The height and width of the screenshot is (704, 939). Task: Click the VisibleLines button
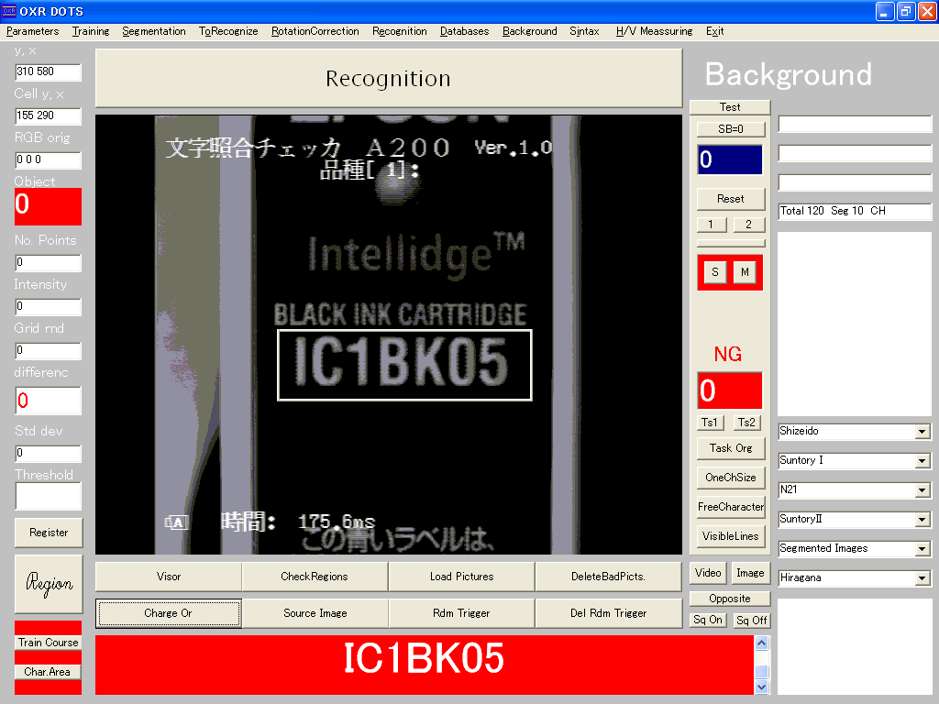[x=731, y=536]
